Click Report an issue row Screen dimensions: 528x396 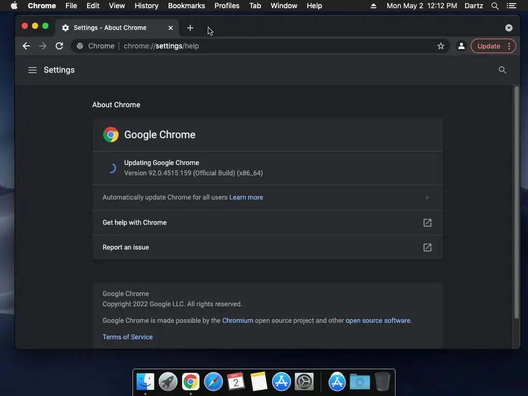coord(268,247)
